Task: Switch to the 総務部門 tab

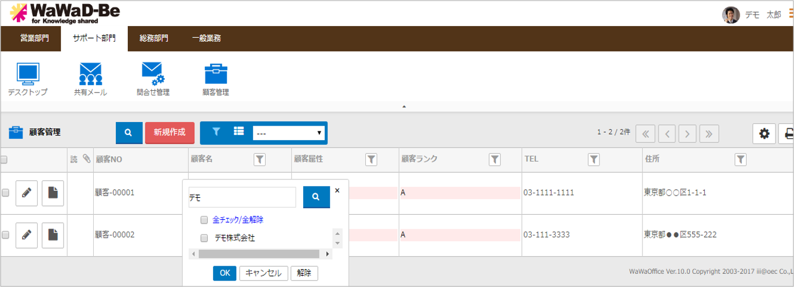Action: [154, 39]
